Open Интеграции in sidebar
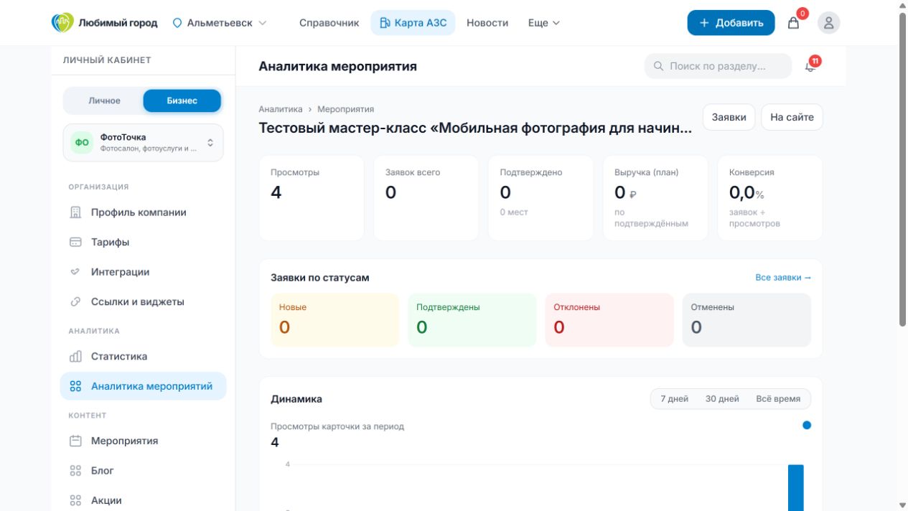This screenshot has width=908, height=511. (143, 272)
